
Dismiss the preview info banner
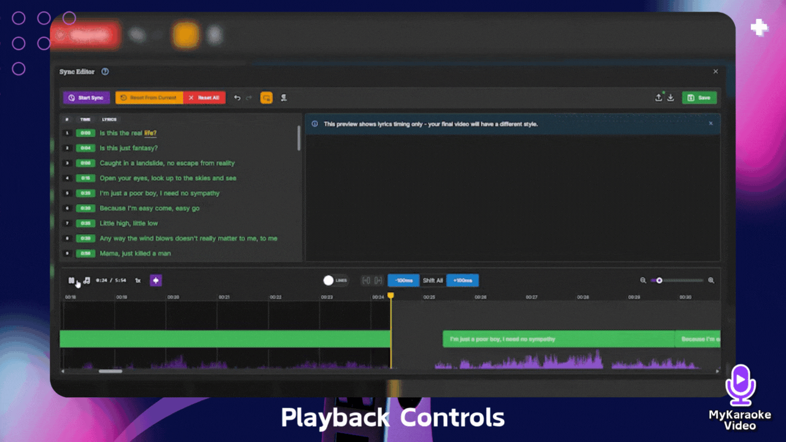tap(711, 123)
